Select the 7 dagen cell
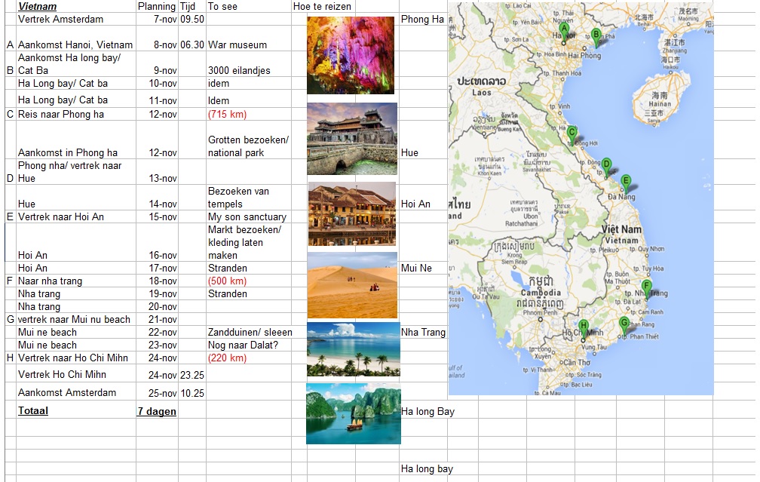Viewport: 760px width, 482px height. (x=157, y=411)
